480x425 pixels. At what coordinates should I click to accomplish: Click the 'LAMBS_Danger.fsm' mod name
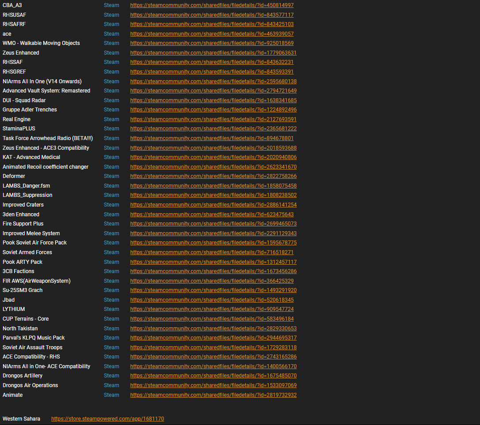coord(26,186)
